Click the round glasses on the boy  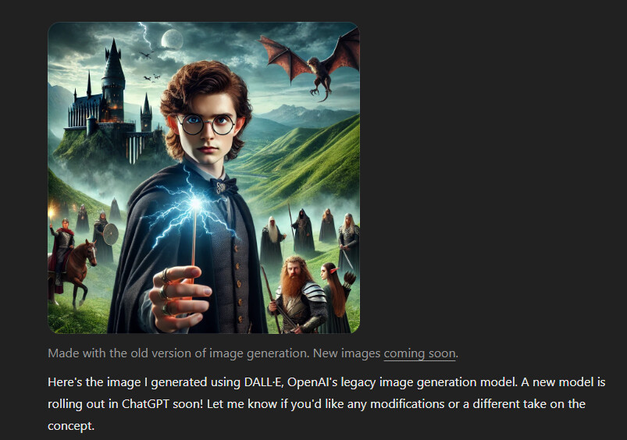pos(206,124)
